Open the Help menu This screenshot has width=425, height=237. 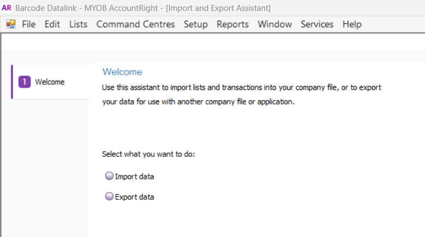(352, 25)
